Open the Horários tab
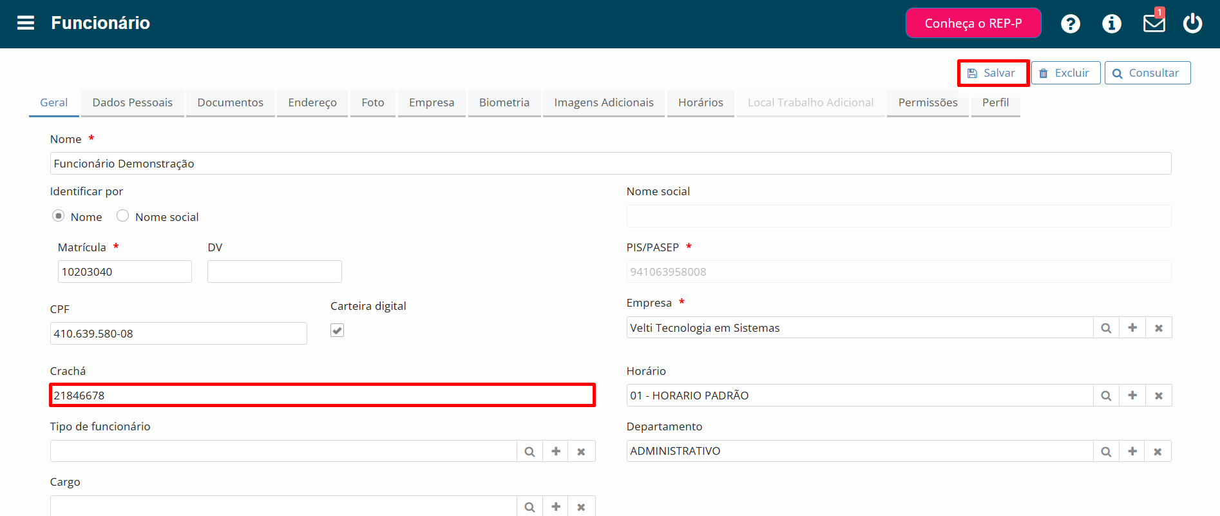 [701, 102]
